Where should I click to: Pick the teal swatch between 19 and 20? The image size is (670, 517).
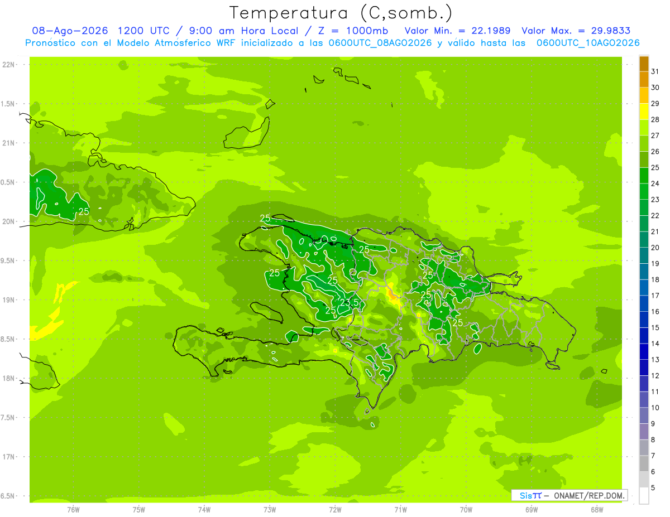pyautogui.click(x=644, y=255)
